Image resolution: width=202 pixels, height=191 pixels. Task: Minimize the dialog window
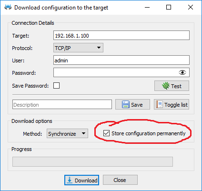[147, 7]
